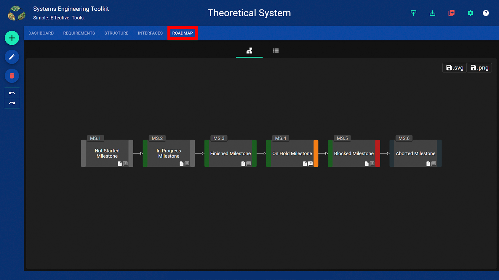
Task: Open the Requirements tab
Action: pyautogui.click(x=79, y=33)
